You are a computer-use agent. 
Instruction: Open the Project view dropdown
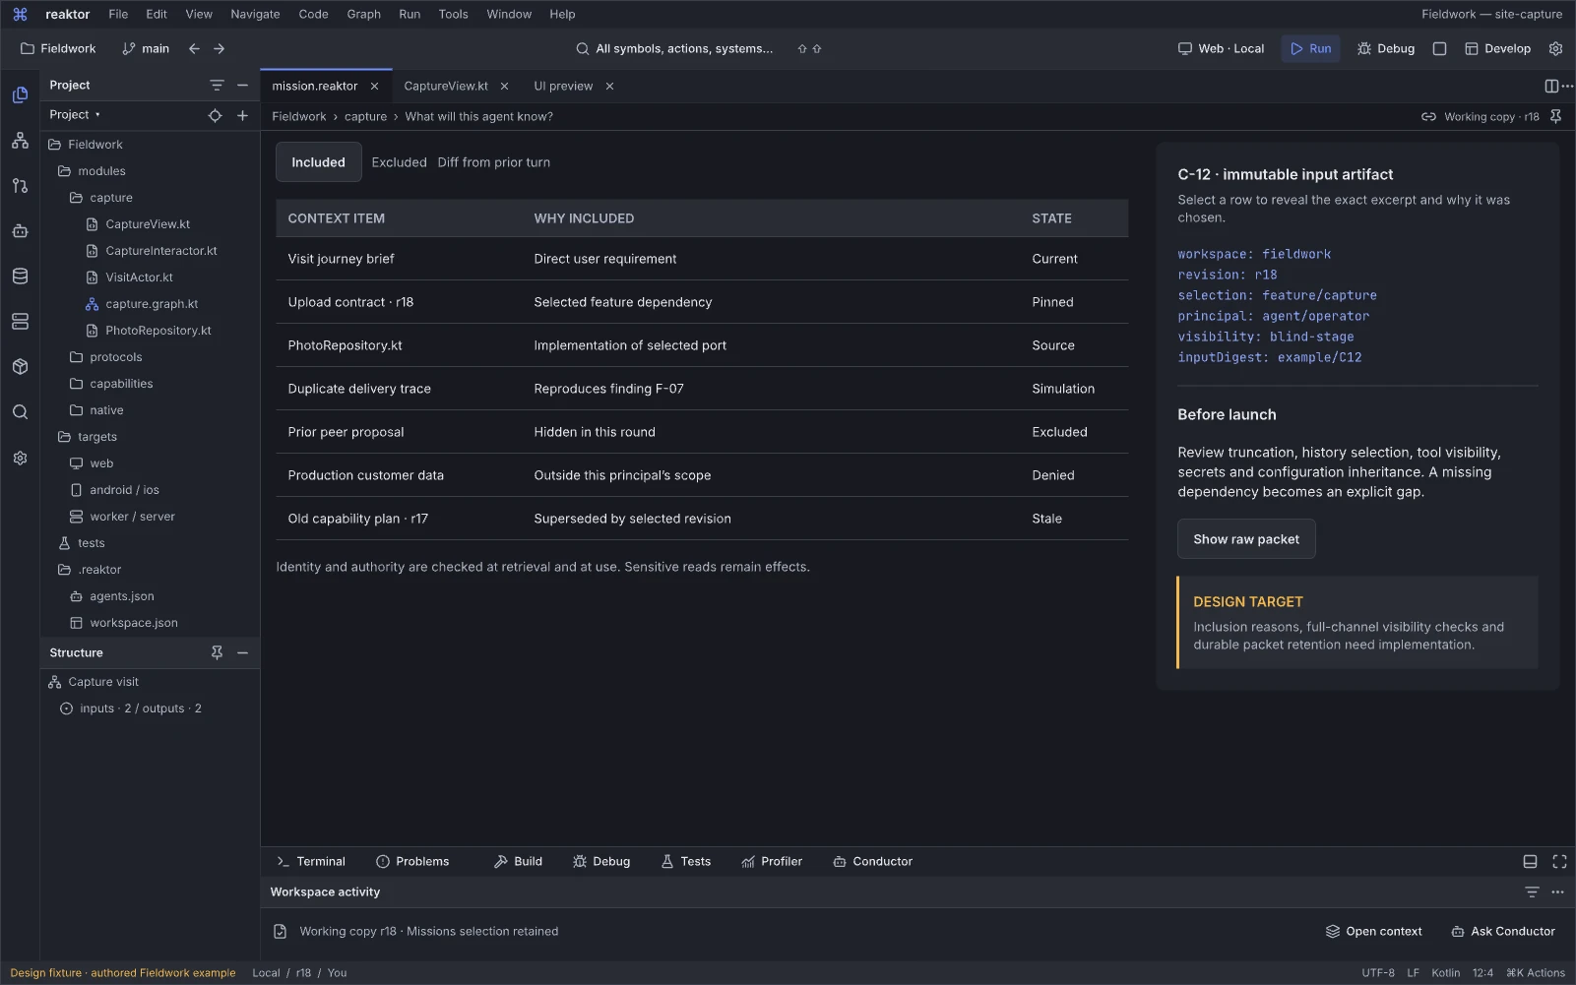pyautogui.click(x=75, y=115)
